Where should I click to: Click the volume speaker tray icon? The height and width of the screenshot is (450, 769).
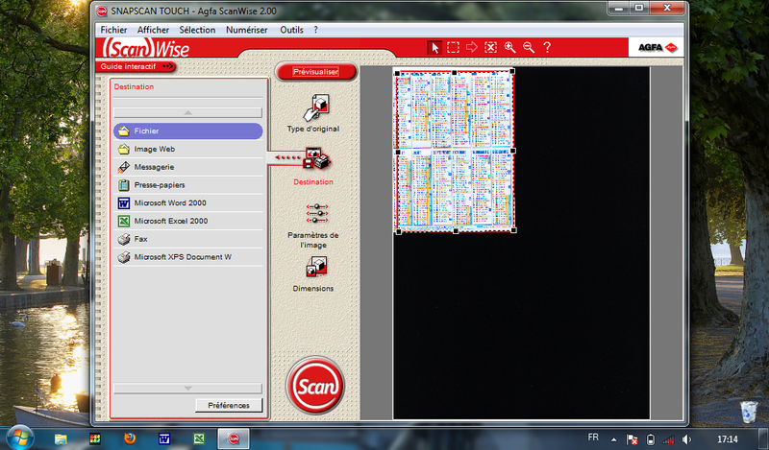click(x=686, y=439)
